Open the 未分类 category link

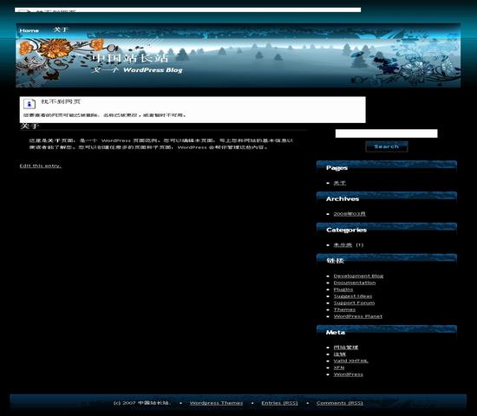tap(343, 244)
